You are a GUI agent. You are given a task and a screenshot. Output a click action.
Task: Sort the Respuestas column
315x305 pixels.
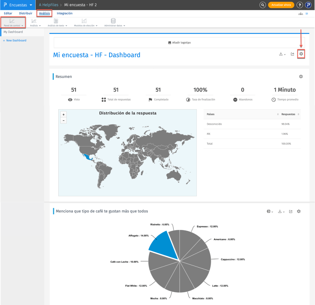pyautogui.click(x=298, y=114)
